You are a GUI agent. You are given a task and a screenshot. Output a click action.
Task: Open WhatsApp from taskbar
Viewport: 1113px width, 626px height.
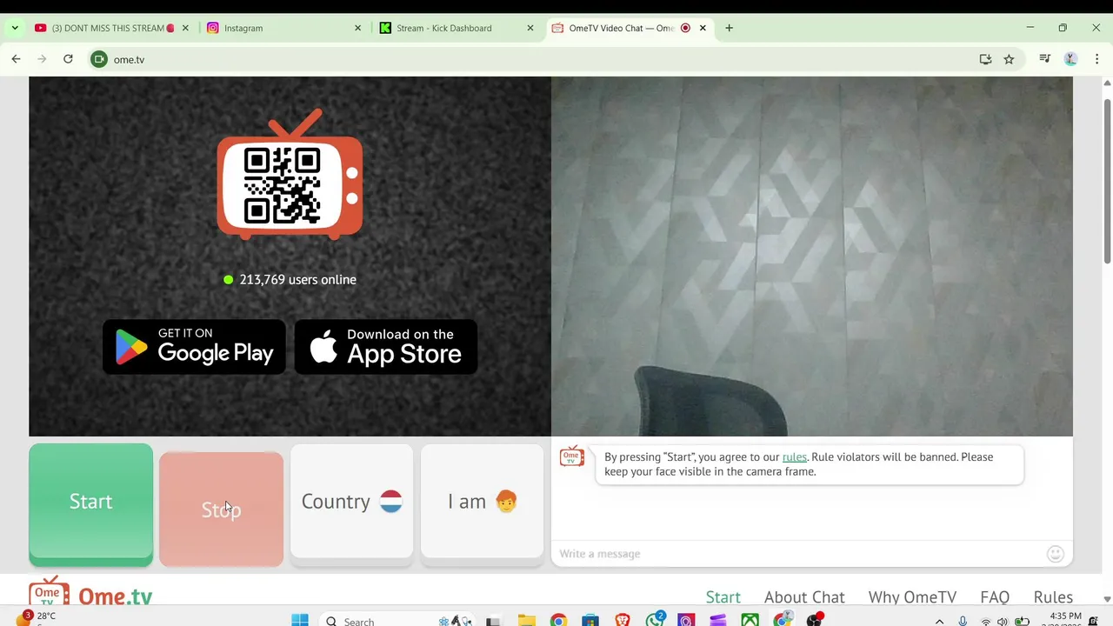pyautogui.click(x=655, y=620)
